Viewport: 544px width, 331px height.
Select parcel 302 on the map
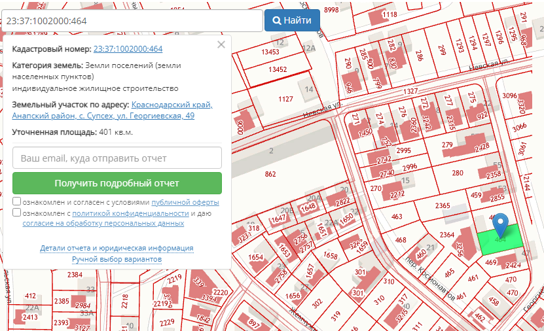pos(317,304)
